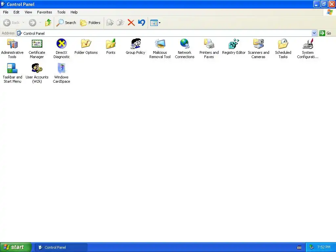The width and height of the screenshot is (336, 252).
Task: Open the Help menu
Action: (74, 12)
